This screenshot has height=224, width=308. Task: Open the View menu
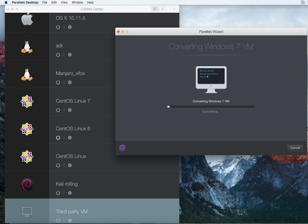tap(64, 2)
